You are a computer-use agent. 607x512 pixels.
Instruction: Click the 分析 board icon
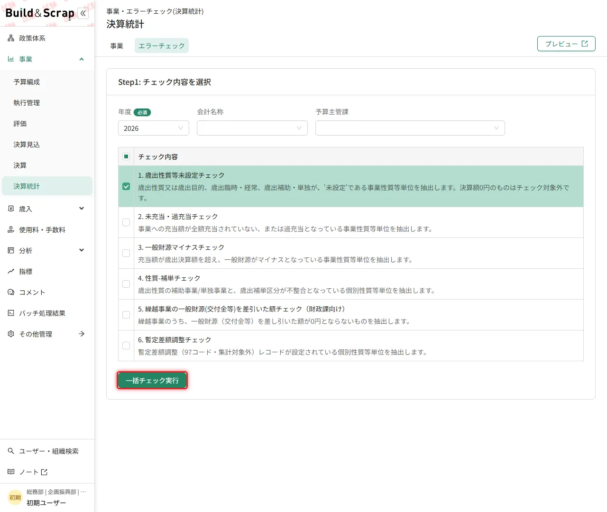[x=11, y=250]
